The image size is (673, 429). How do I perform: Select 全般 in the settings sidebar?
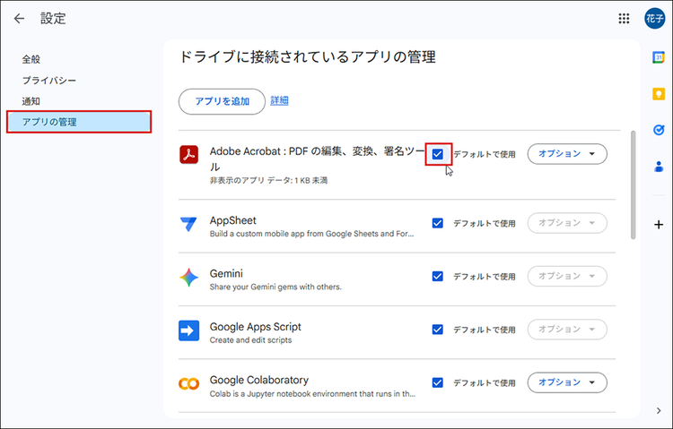pyautogui.click(x=31, y=59)
